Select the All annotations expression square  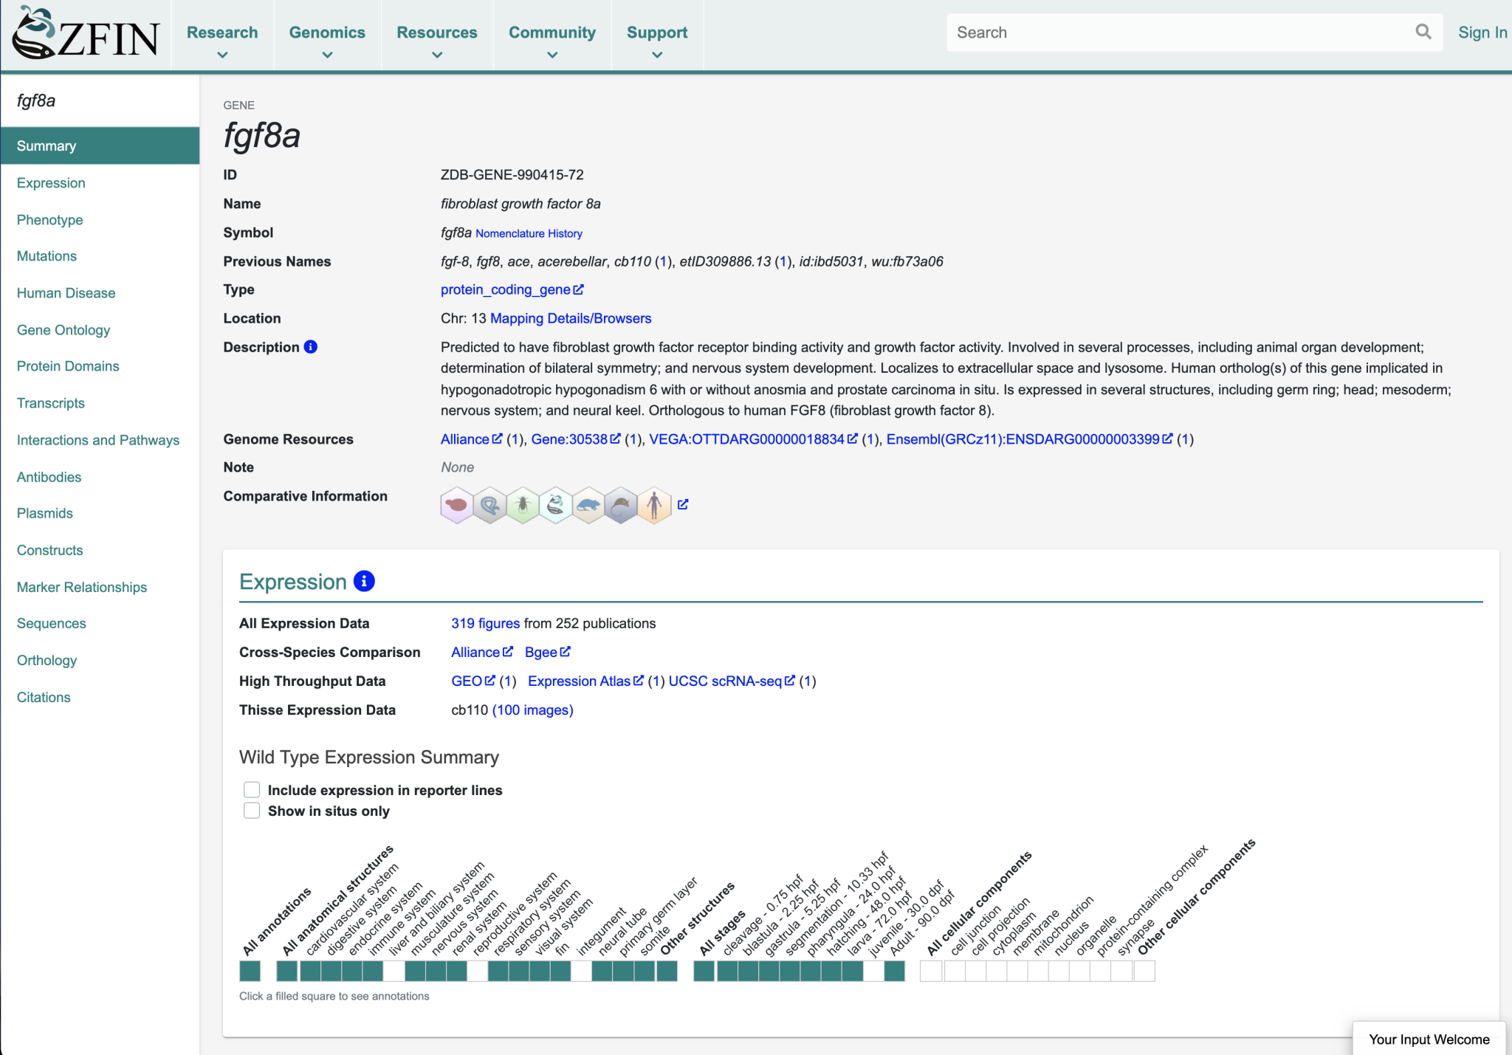tap(249, 971)
